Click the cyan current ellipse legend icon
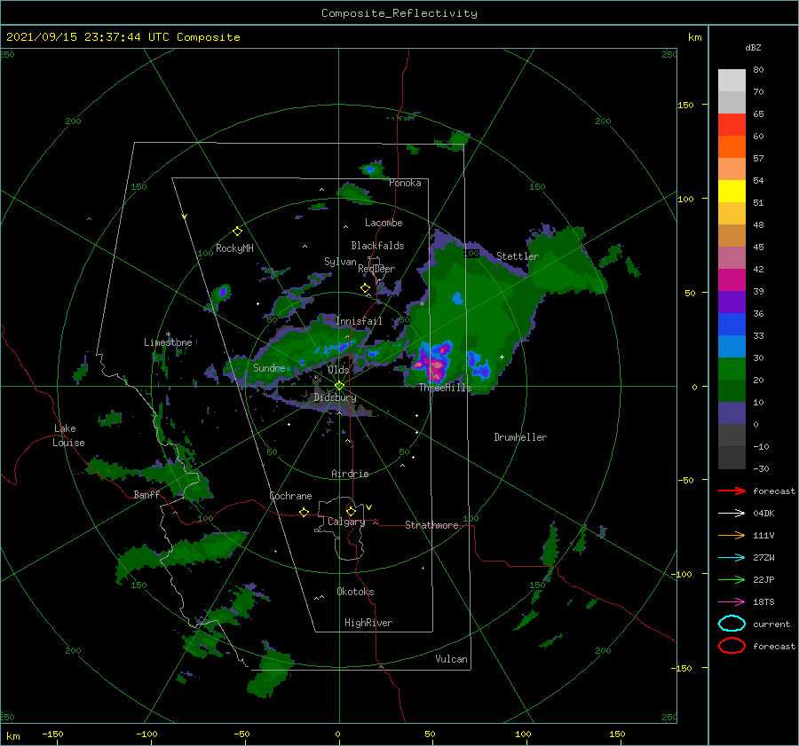Image resolution: width=799 pixels, height=746 pixels. (x=732, y=624)
